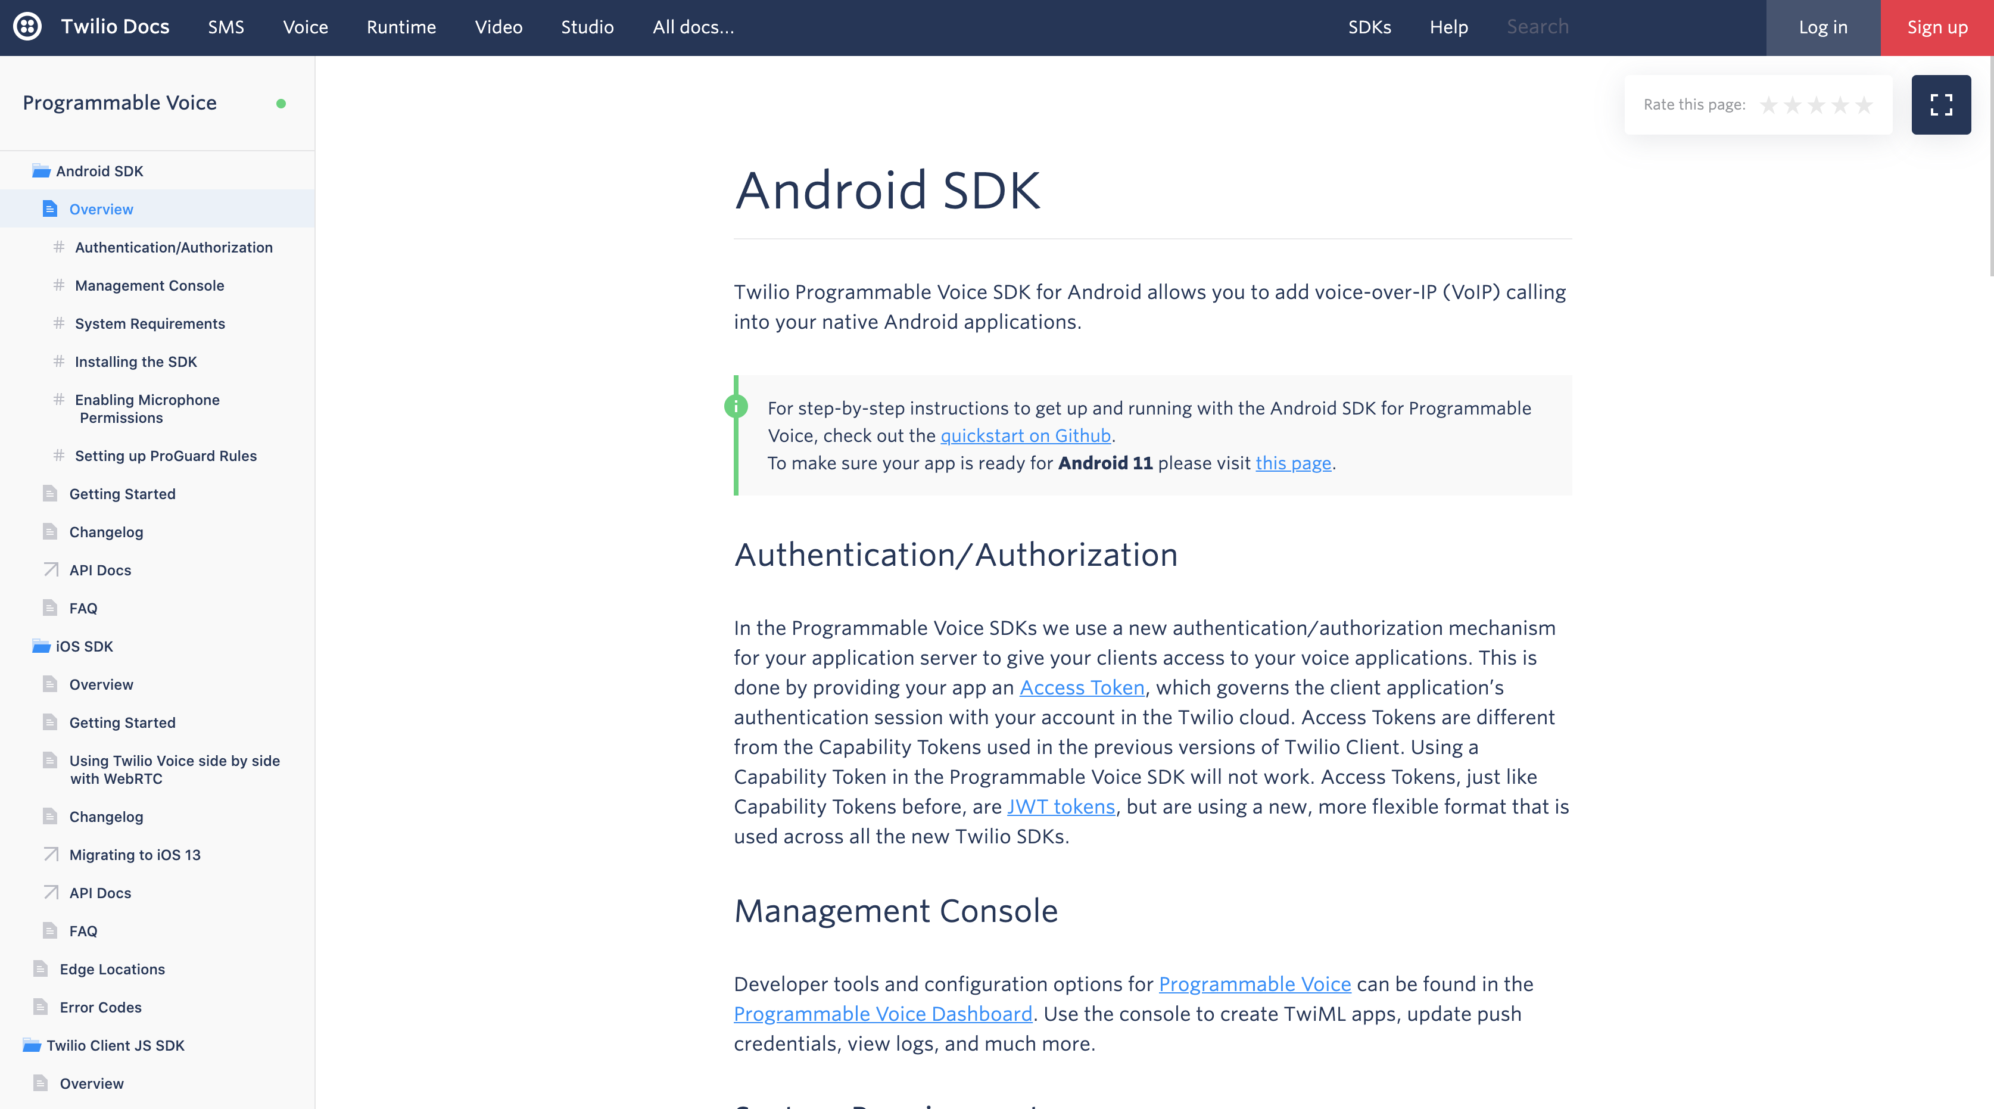This screenshot has width=1994, height=1109.
Task: Follow the quickstart on Github link
Action: (x=1025, y=436)
